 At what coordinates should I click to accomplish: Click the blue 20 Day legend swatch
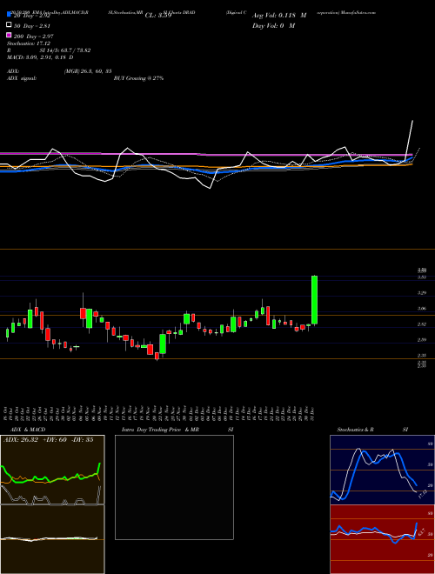point(9,15)
